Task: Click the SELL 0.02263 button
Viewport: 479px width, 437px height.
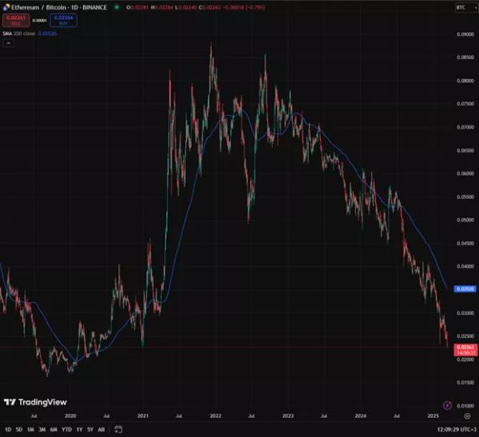Action: coord(15,20)
